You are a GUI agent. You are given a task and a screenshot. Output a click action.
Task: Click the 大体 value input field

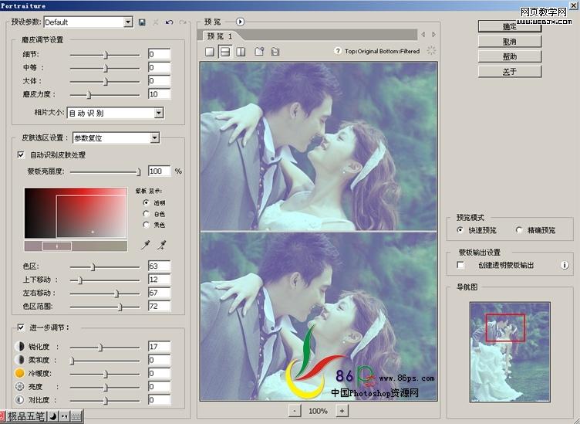tap(159, 81)
